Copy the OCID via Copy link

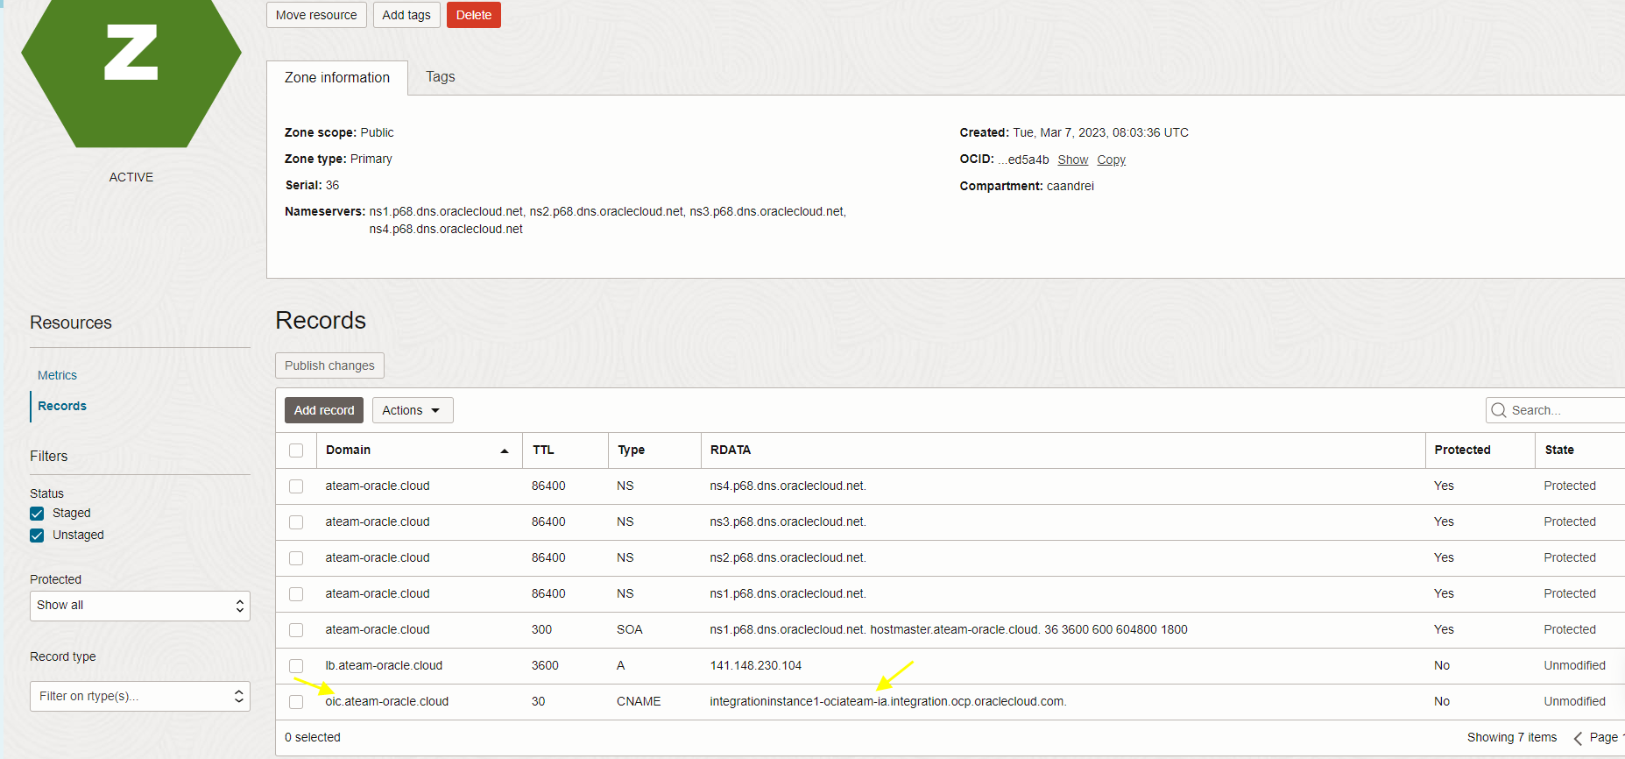1111,160
